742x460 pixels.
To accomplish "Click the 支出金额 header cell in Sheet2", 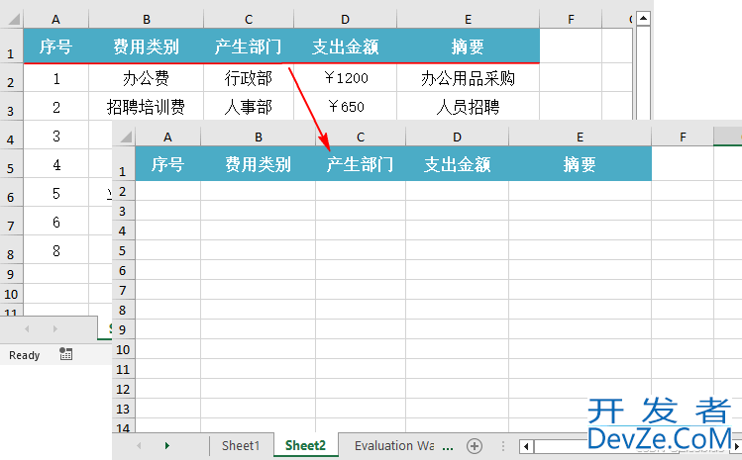I will tap(457, 164).
